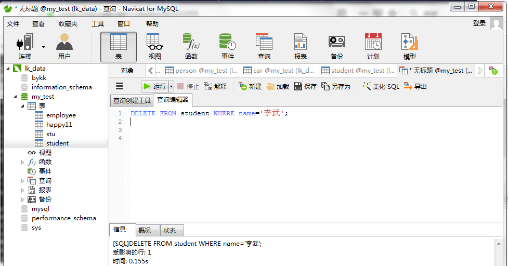Switch to the person @my_test tab
The height and width of the screenshot is (266, 508).
tap(202, 71)
